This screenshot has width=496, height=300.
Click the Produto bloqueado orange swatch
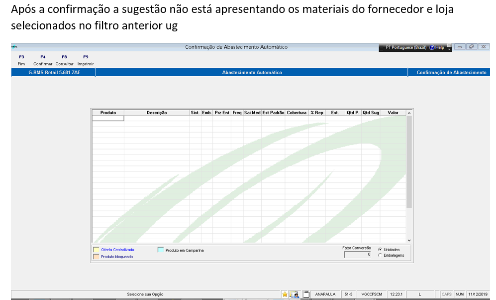pos(96,257)
